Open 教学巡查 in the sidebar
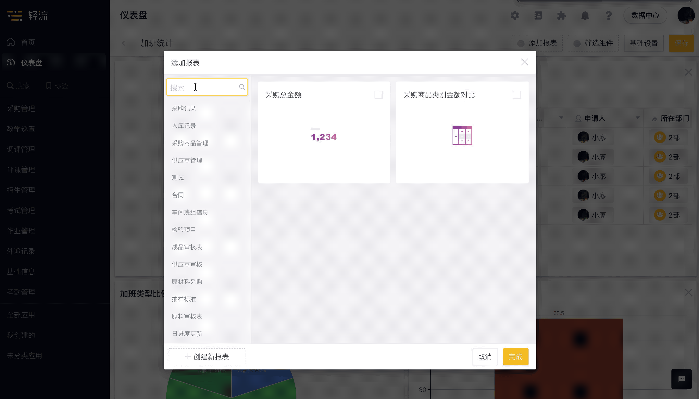699x399 pixels. pos(21,129)
